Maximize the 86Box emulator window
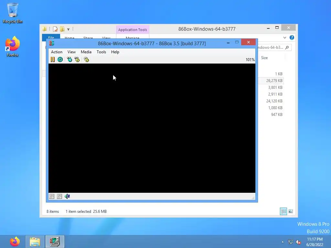The image size is (331, 248). 237,42
